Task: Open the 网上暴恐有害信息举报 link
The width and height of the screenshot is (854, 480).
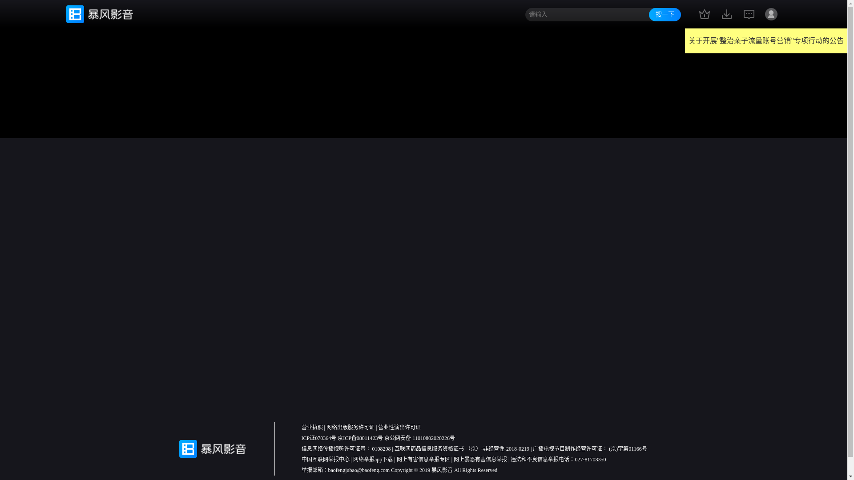Action: 480,460
